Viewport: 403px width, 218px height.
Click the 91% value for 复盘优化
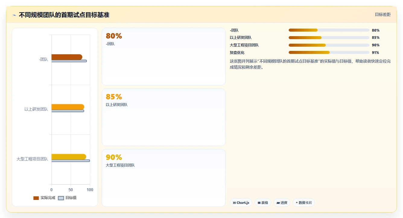coord(376,52)
